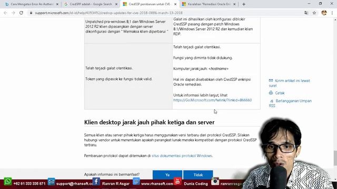Screen dimensions: 337x189
Task: Click phone number +62 81 333 335 871
Action: (x=29, y=184)
